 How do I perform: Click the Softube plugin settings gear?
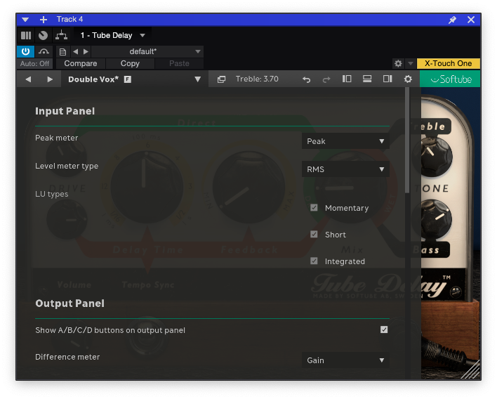pyautogui.click(x=408, y=79)
